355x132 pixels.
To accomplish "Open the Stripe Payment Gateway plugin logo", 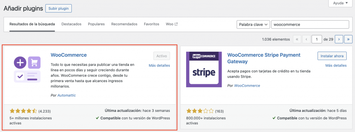I will tap(204, 70).
